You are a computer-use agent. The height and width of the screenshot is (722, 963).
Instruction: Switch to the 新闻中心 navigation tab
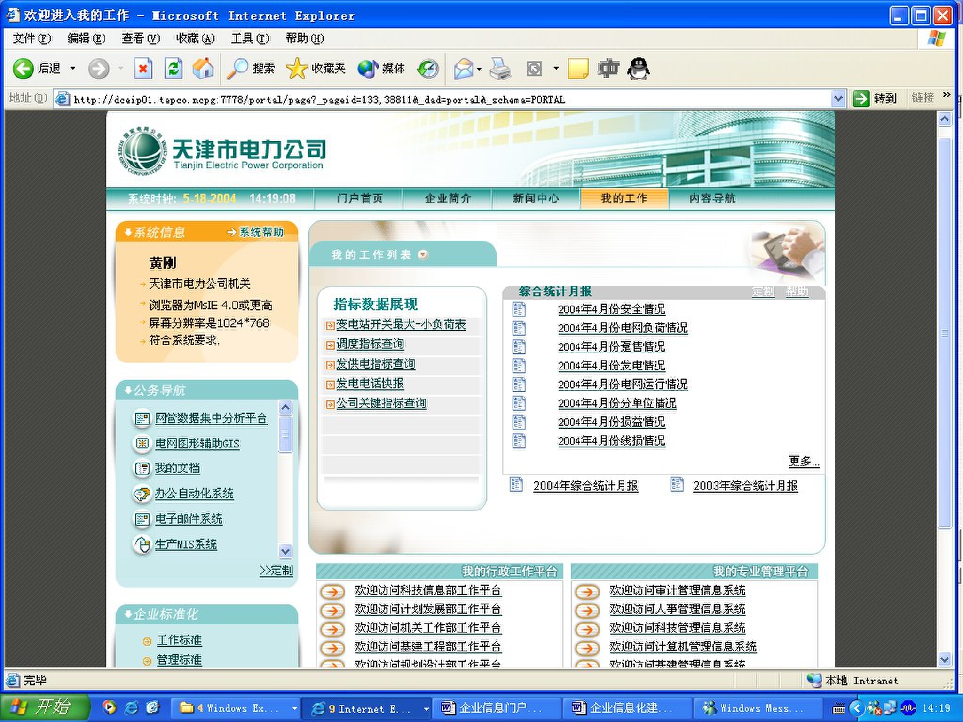[x=536, y=198]
